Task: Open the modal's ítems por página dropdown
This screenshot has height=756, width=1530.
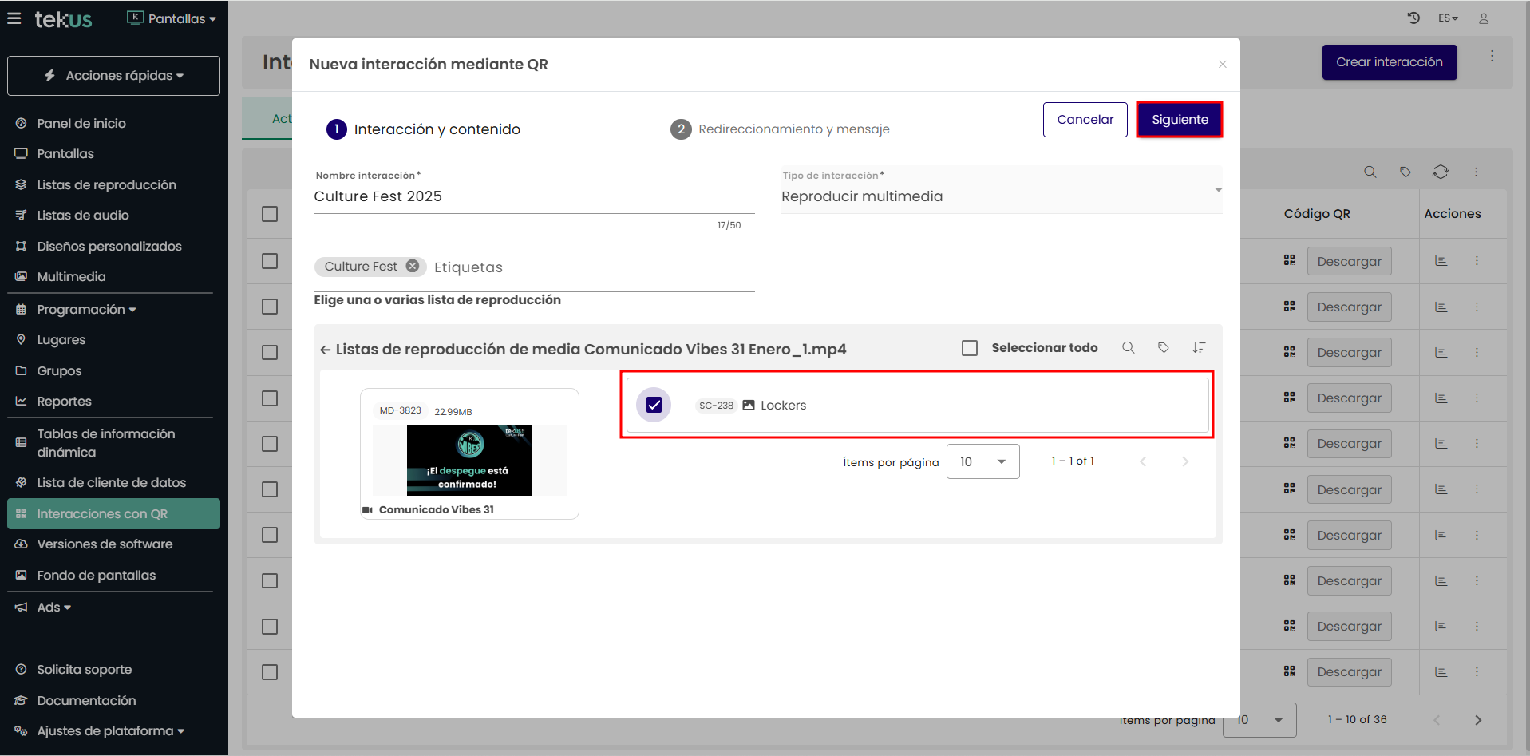Action: point(982,461)
